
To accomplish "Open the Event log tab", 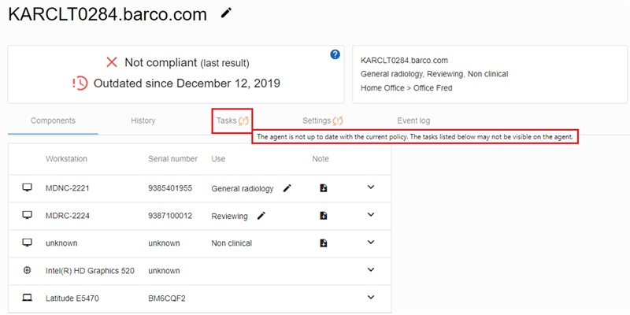I will pyautogui.click(x=413, y=120).
